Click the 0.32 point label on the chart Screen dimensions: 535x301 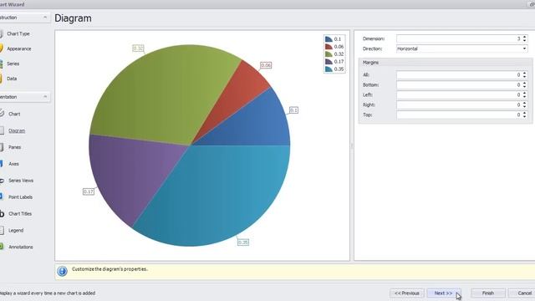[x=138, y=48]
